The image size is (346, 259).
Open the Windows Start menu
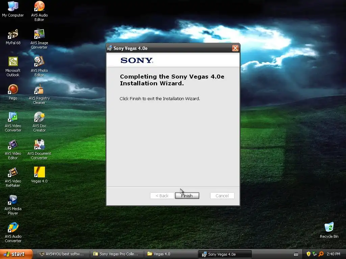click(16, 254)
